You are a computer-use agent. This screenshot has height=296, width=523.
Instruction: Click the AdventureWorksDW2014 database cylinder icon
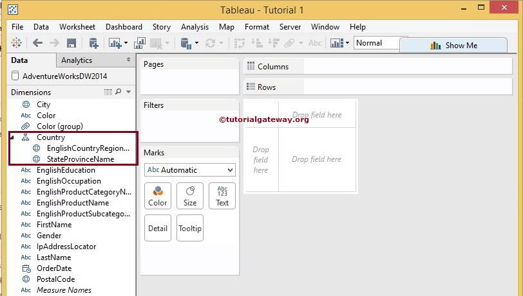click(x=15, y=76)
